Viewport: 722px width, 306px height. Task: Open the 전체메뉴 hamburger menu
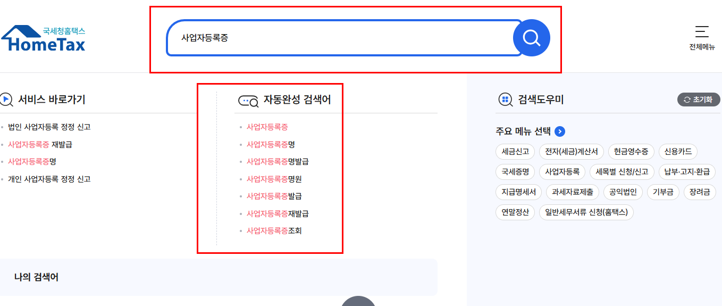[702, 37]
